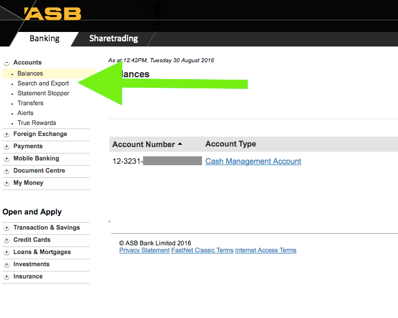Expand the My Money section
Image resolution: width=398 pixels, height=318 pixels.
7,183
